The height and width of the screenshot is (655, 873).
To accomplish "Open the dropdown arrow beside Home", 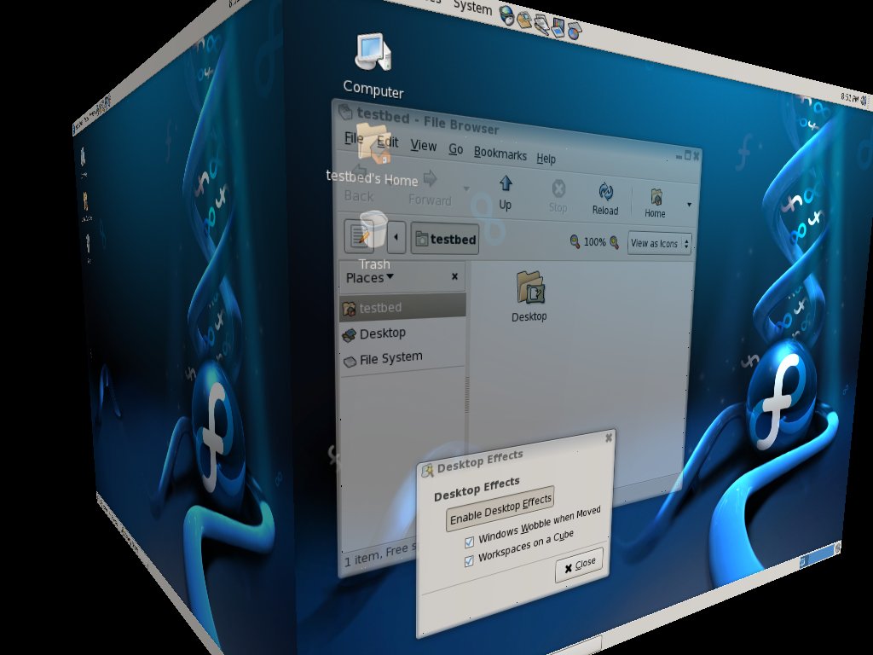I will [687, 203].
